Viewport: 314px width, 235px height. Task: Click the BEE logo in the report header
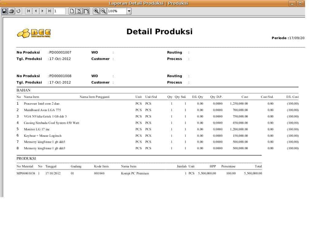click(34, 33)
